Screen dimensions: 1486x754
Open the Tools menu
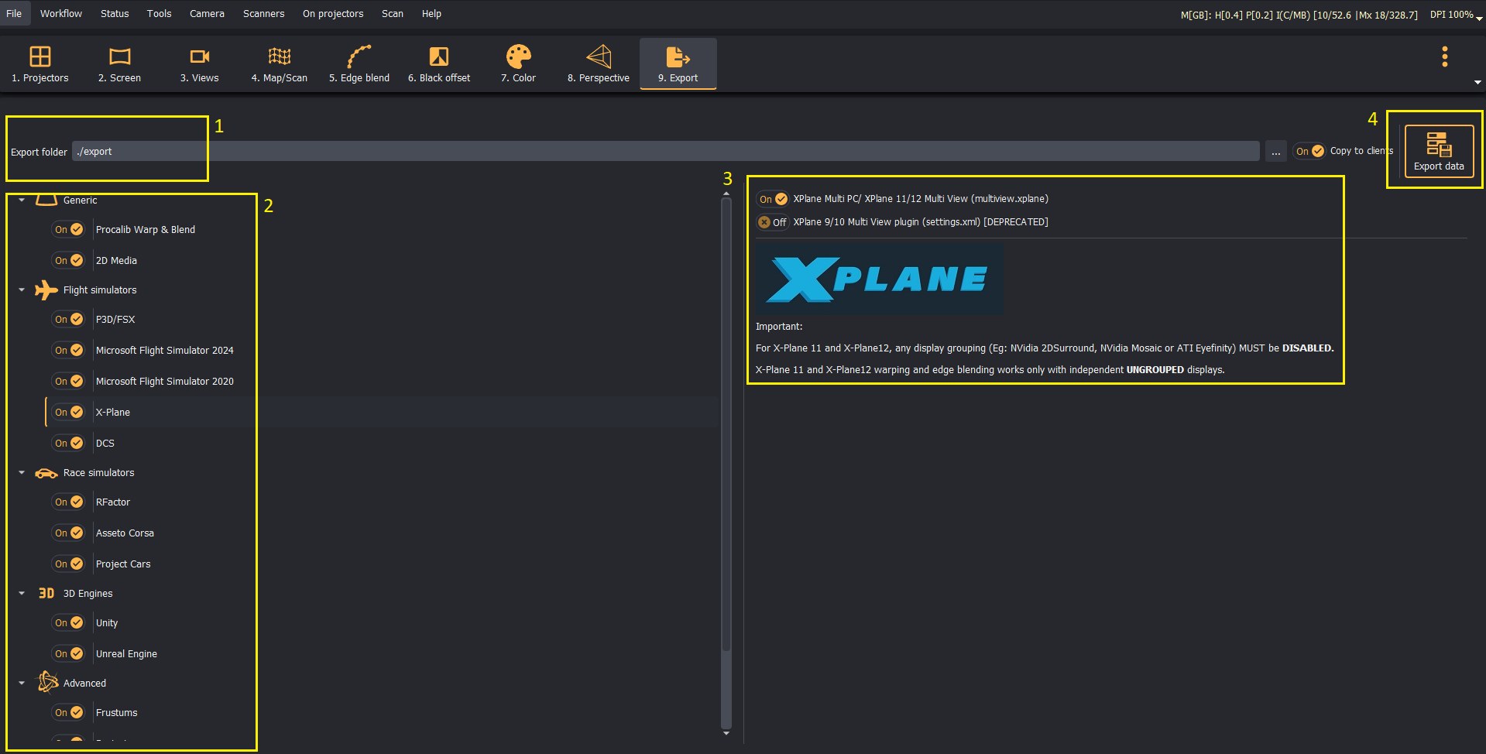[160, 14]
